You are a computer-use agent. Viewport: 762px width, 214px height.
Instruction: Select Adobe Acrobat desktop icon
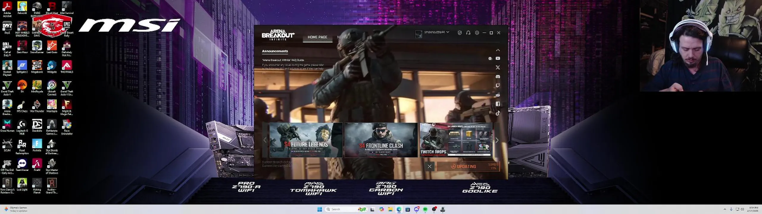click(x=7, y=9)
